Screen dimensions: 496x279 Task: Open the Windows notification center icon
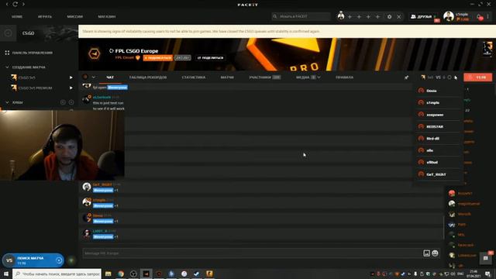[x=487, y=274]
